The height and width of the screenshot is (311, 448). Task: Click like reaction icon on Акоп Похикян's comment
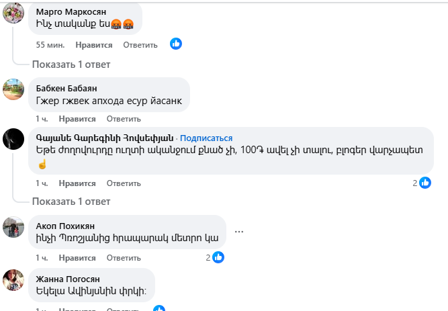218,257
